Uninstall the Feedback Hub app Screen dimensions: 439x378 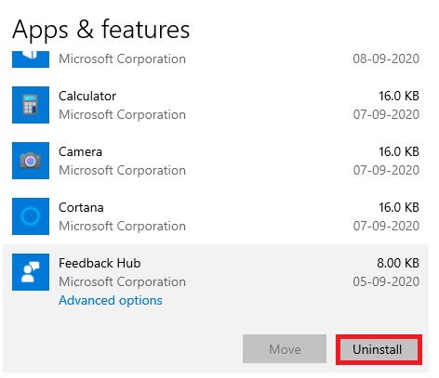(379, 349)
